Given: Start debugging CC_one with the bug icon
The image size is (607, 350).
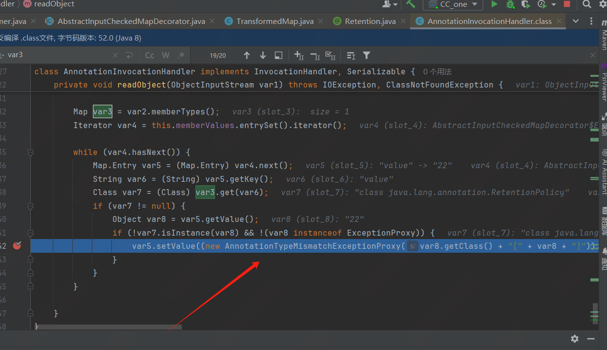Looking at the screenshot, I should coord(510,4).
